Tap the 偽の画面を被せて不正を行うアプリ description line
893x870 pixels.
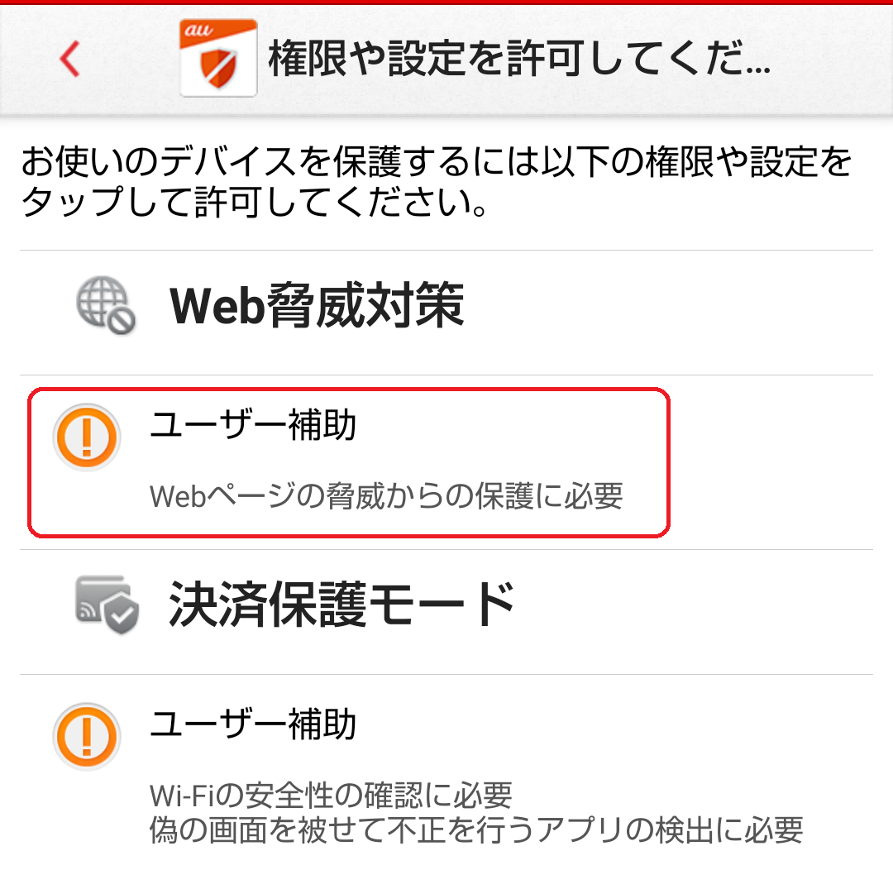pos(476,830)
